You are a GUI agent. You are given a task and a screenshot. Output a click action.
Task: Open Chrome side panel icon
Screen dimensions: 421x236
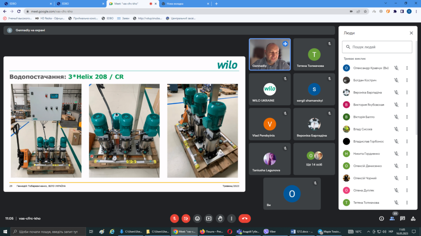coord(402,11)
